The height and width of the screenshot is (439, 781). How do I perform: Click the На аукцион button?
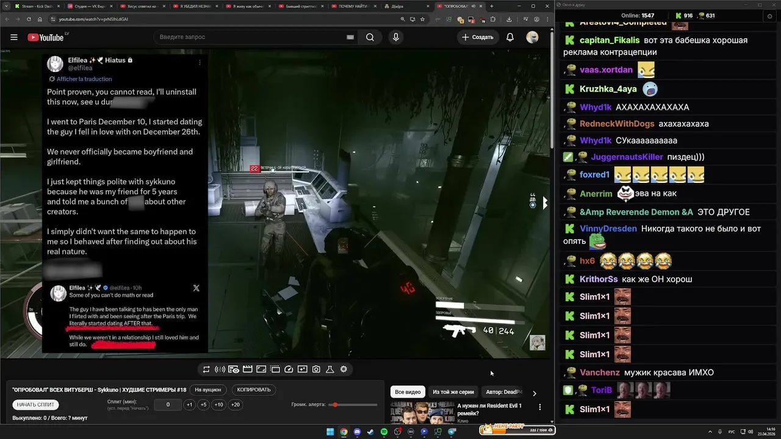208,390
